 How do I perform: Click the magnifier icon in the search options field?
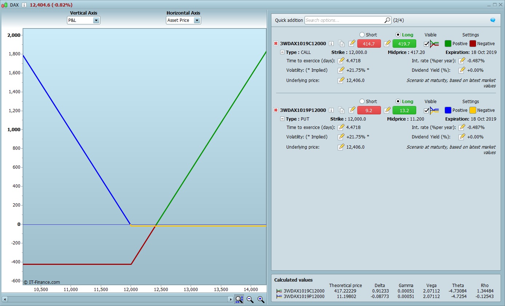387,20
